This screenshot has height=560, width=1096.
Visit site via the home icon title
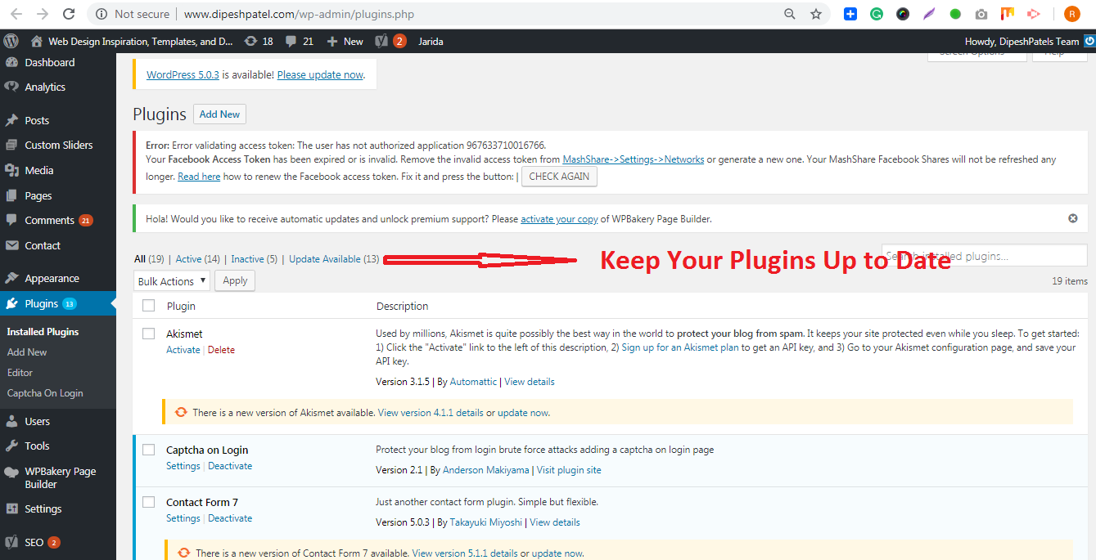(x=132, y=41)
